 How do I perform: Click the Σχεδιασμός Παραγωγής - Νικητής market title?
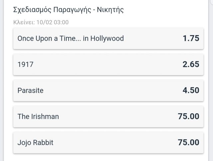[x=69, y=10]
